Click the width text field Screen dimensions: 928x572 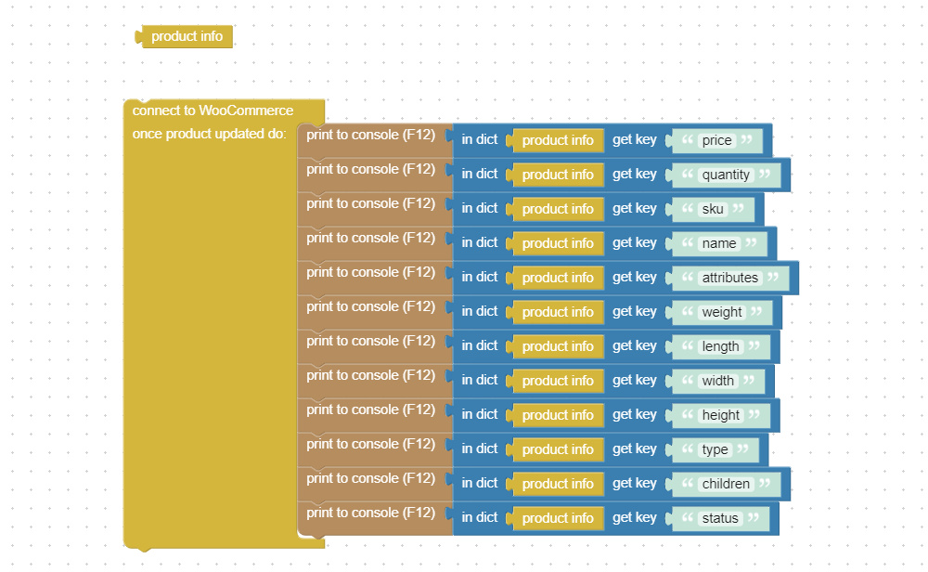(x=718, y=381)
